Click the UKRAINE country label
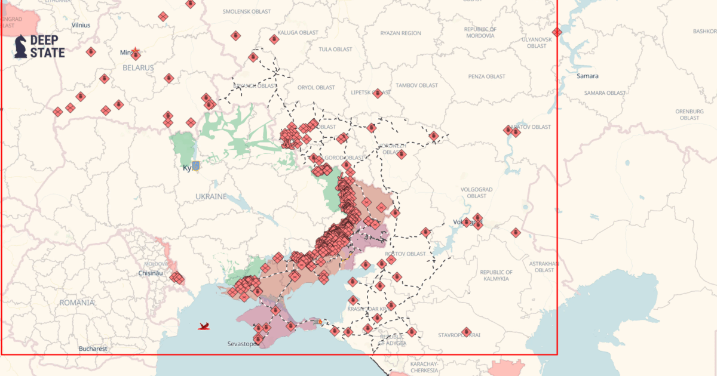Viewport: 717px width, 376px height. [x=211, y=196]
